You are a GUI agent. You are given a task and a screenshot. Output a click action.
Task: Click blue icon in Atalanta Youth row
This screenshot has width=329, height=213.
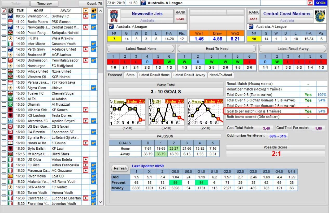point(94,182)
